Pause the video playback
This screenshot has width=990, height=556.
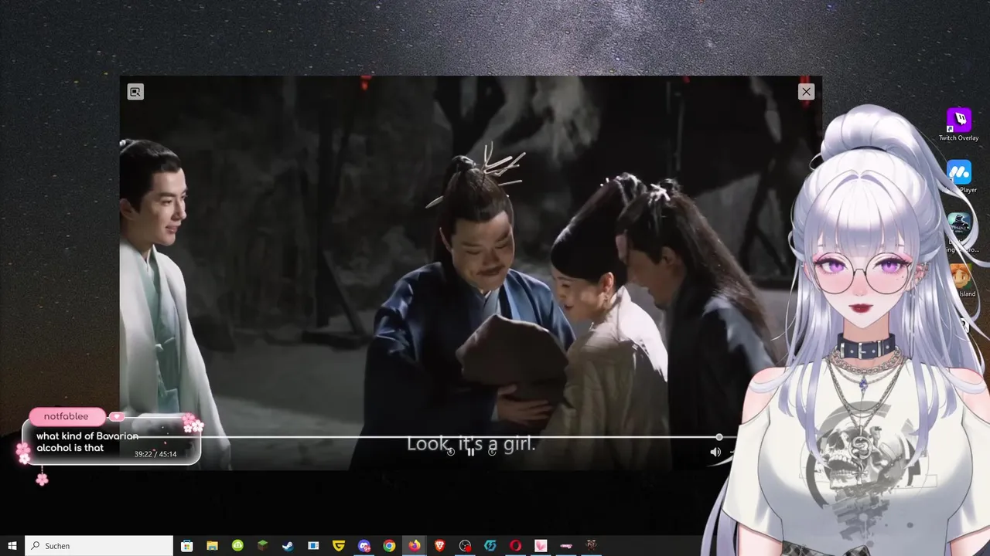coord(470,452)
